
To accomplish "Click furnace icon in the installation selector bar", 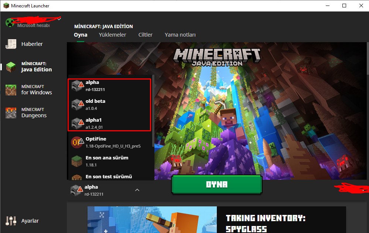I will [x=76, y=190].
